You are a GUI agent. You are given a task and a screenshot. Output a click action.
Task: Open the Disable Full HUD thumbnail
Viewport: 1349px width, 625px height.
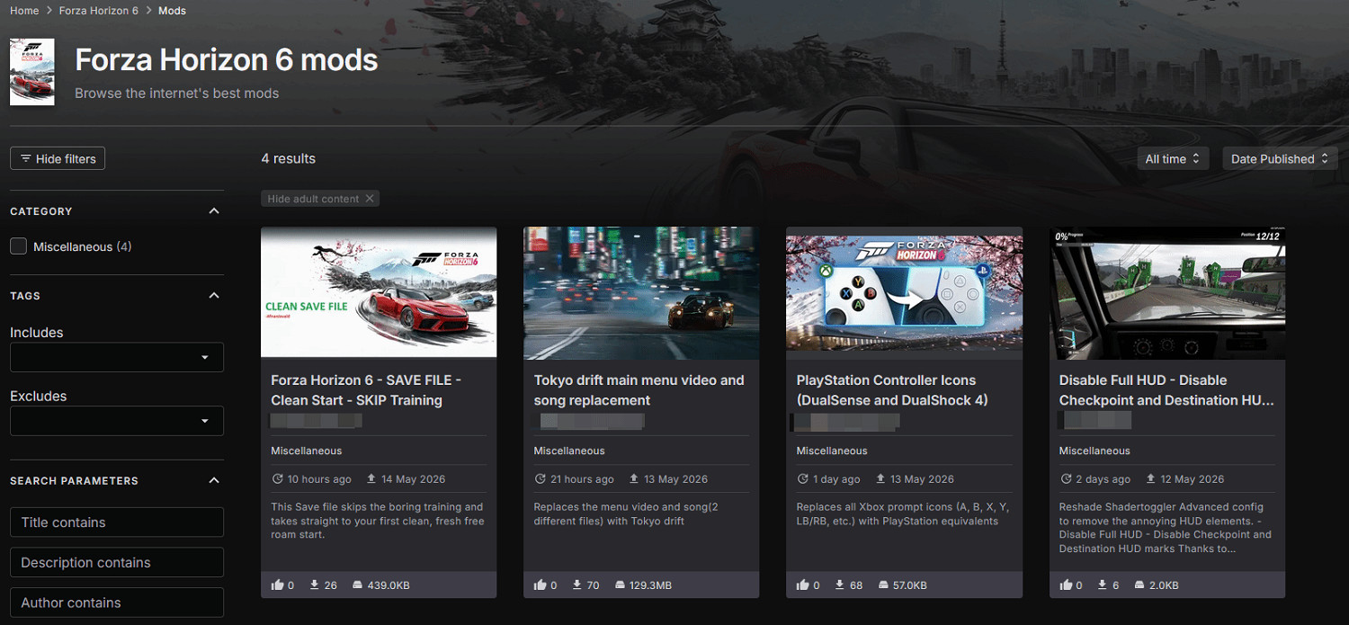coord(1167,291)
